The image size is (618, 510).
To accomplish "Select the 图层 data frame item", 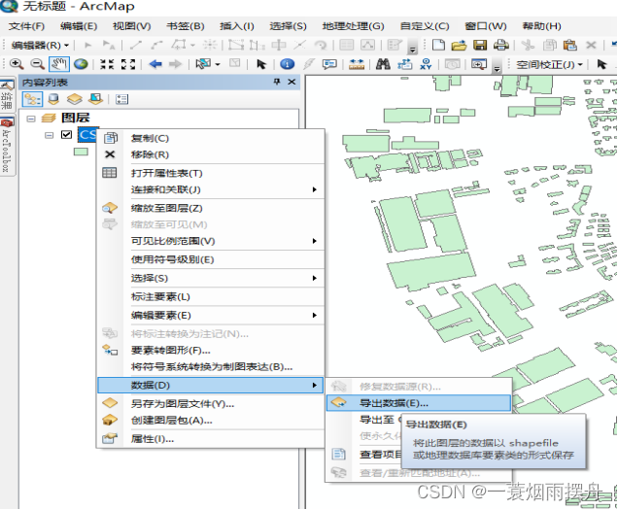I will coord(75,118).
